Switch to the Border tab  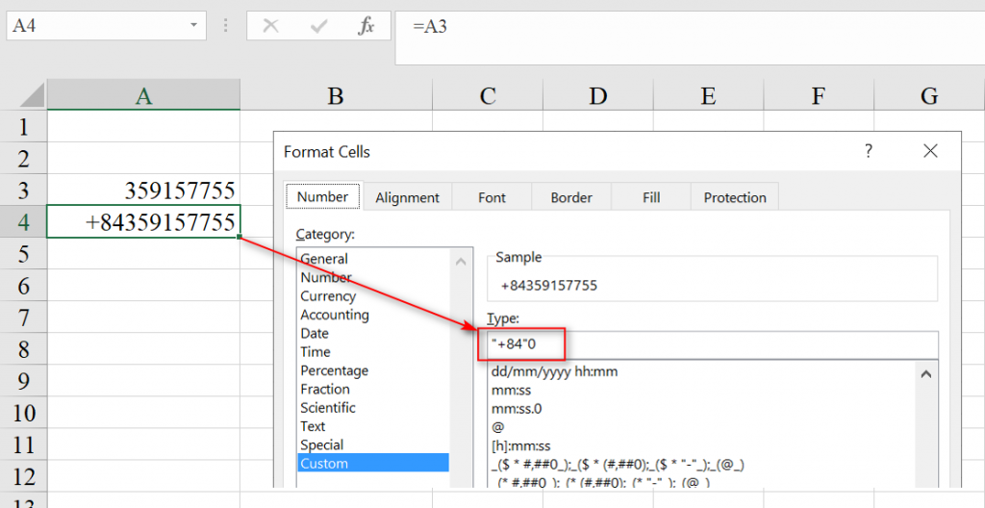[x=571, y=197]
